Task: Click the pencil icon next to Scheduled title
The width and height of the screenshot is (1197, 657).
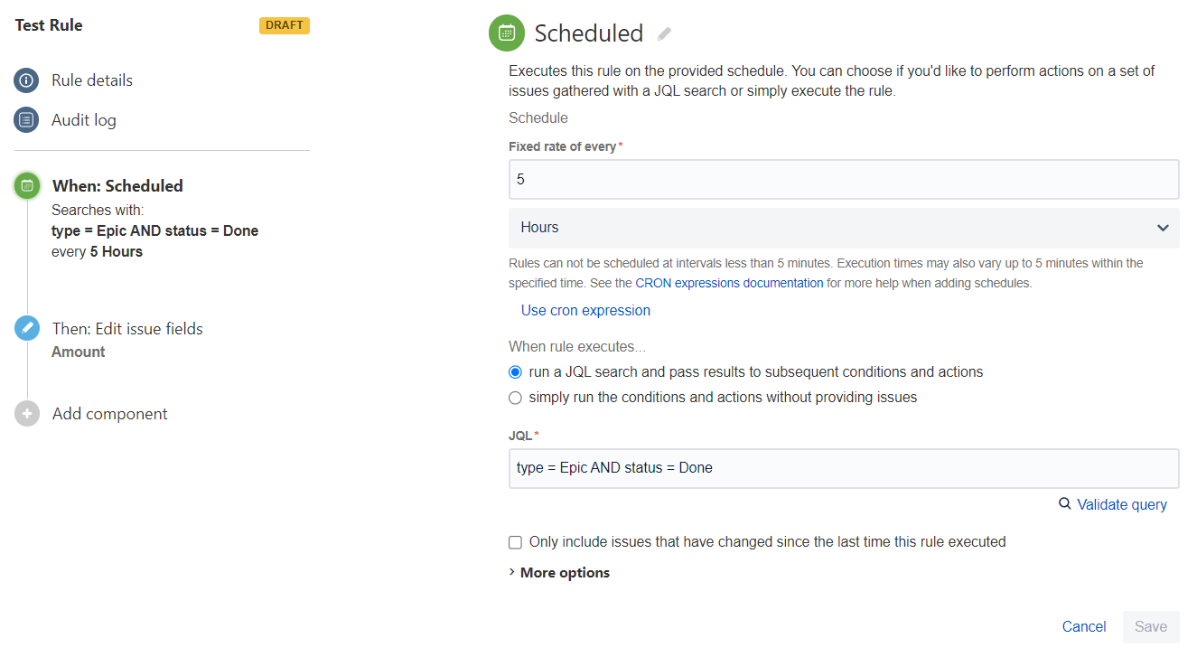Action: point(665,33)
